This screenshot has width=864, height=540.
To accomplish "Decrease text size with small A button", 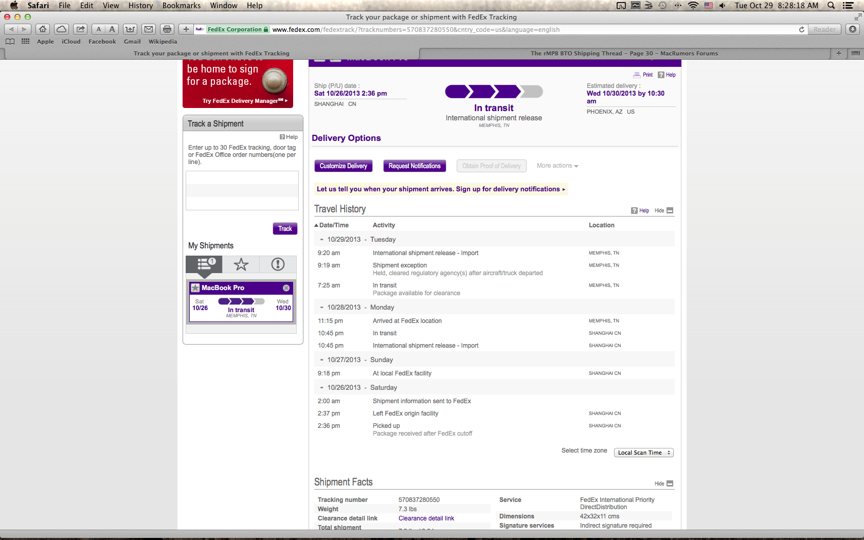I will 99,29.
